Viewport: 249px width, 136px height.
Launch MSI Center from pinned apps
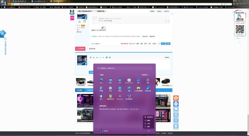tap(120, 97)
